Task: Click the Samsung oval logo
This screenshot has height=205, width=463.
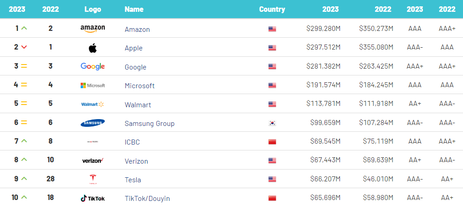Action: [x=93, y=123]
